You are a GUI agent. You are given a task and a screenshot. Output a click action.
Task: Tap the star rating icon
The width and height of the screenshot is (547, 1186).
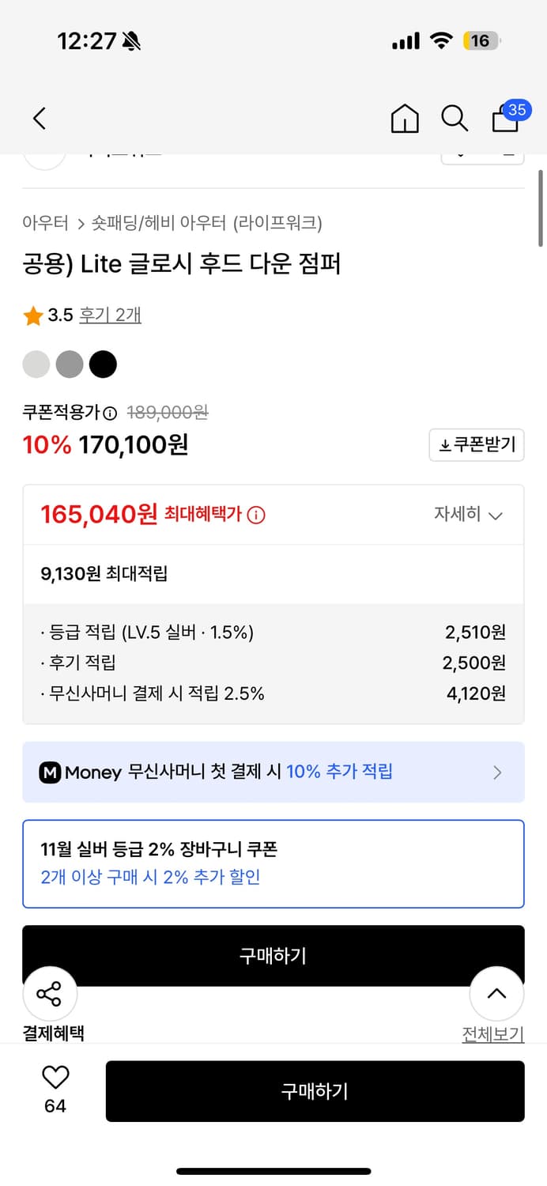tap(32, 314)
